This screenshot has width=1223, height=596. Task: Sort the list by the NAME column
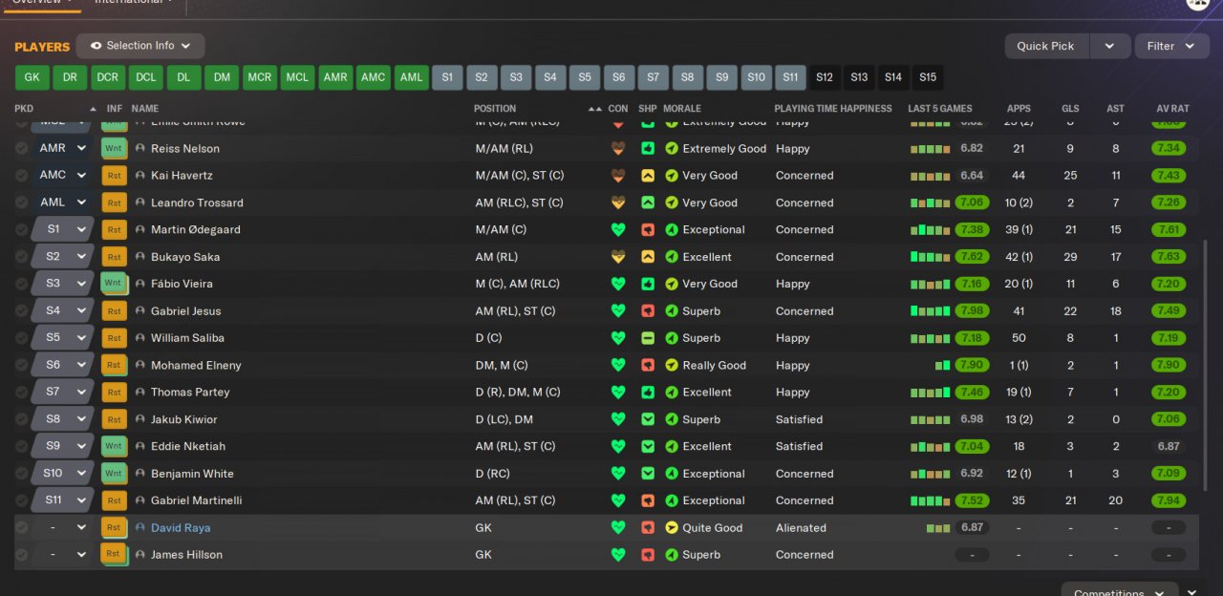[x=145, y=109]
